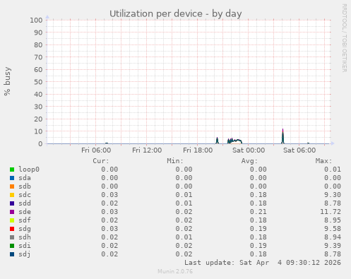Image resolution: width=351 pixels, height=279 pixels.
Task: Select the 'sdd' device label
Action: point(25,203)
